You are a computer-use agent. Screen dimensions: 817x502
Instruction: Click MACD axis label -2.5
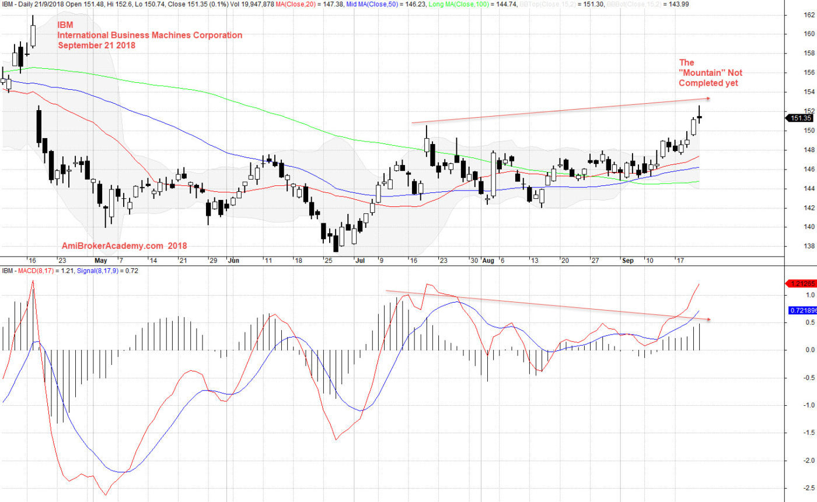[x=809, y=489]
